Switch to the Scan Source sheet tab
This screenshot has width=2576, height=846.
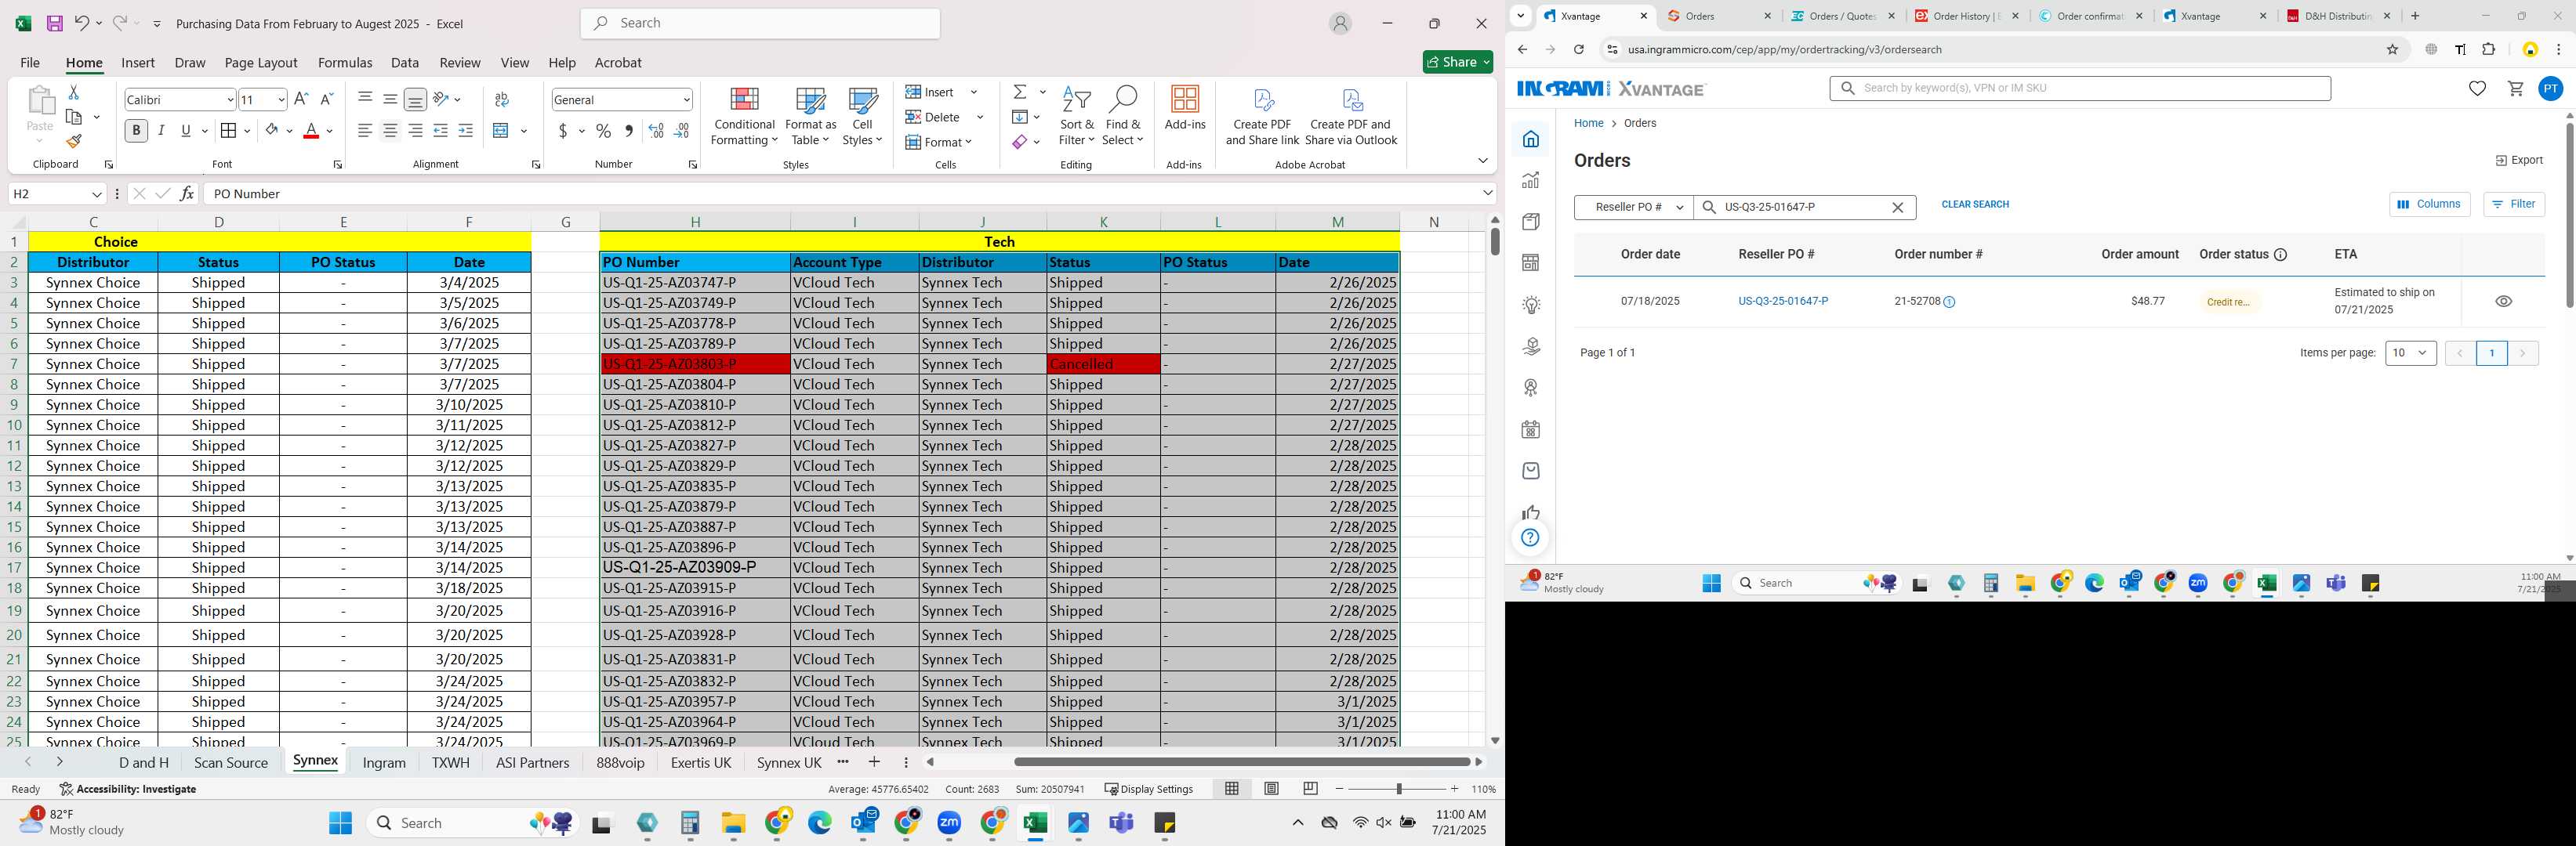point(231,762)
